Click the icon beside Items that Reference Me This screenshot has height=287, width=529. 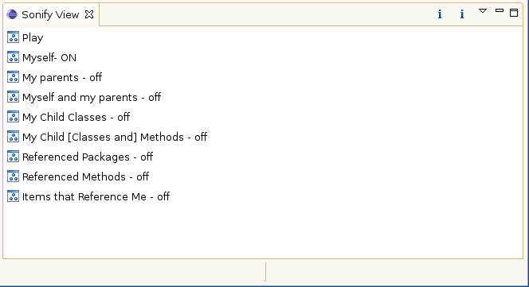(x=14, y=196)
